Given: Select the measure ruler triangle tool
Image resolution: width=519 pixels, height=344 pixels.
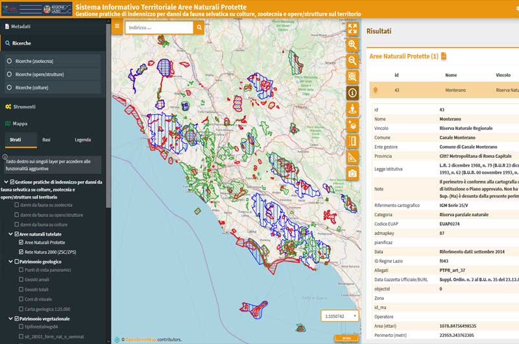Looking at the screenshot, I should tap(352, 157).
